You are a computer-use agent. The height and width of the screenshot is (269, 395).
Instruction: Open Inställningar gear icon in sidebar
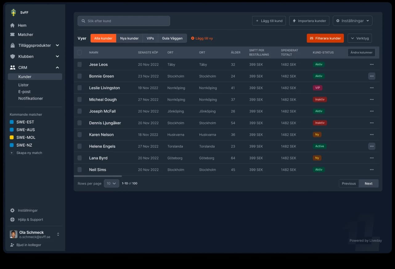(x=12, y=210)
